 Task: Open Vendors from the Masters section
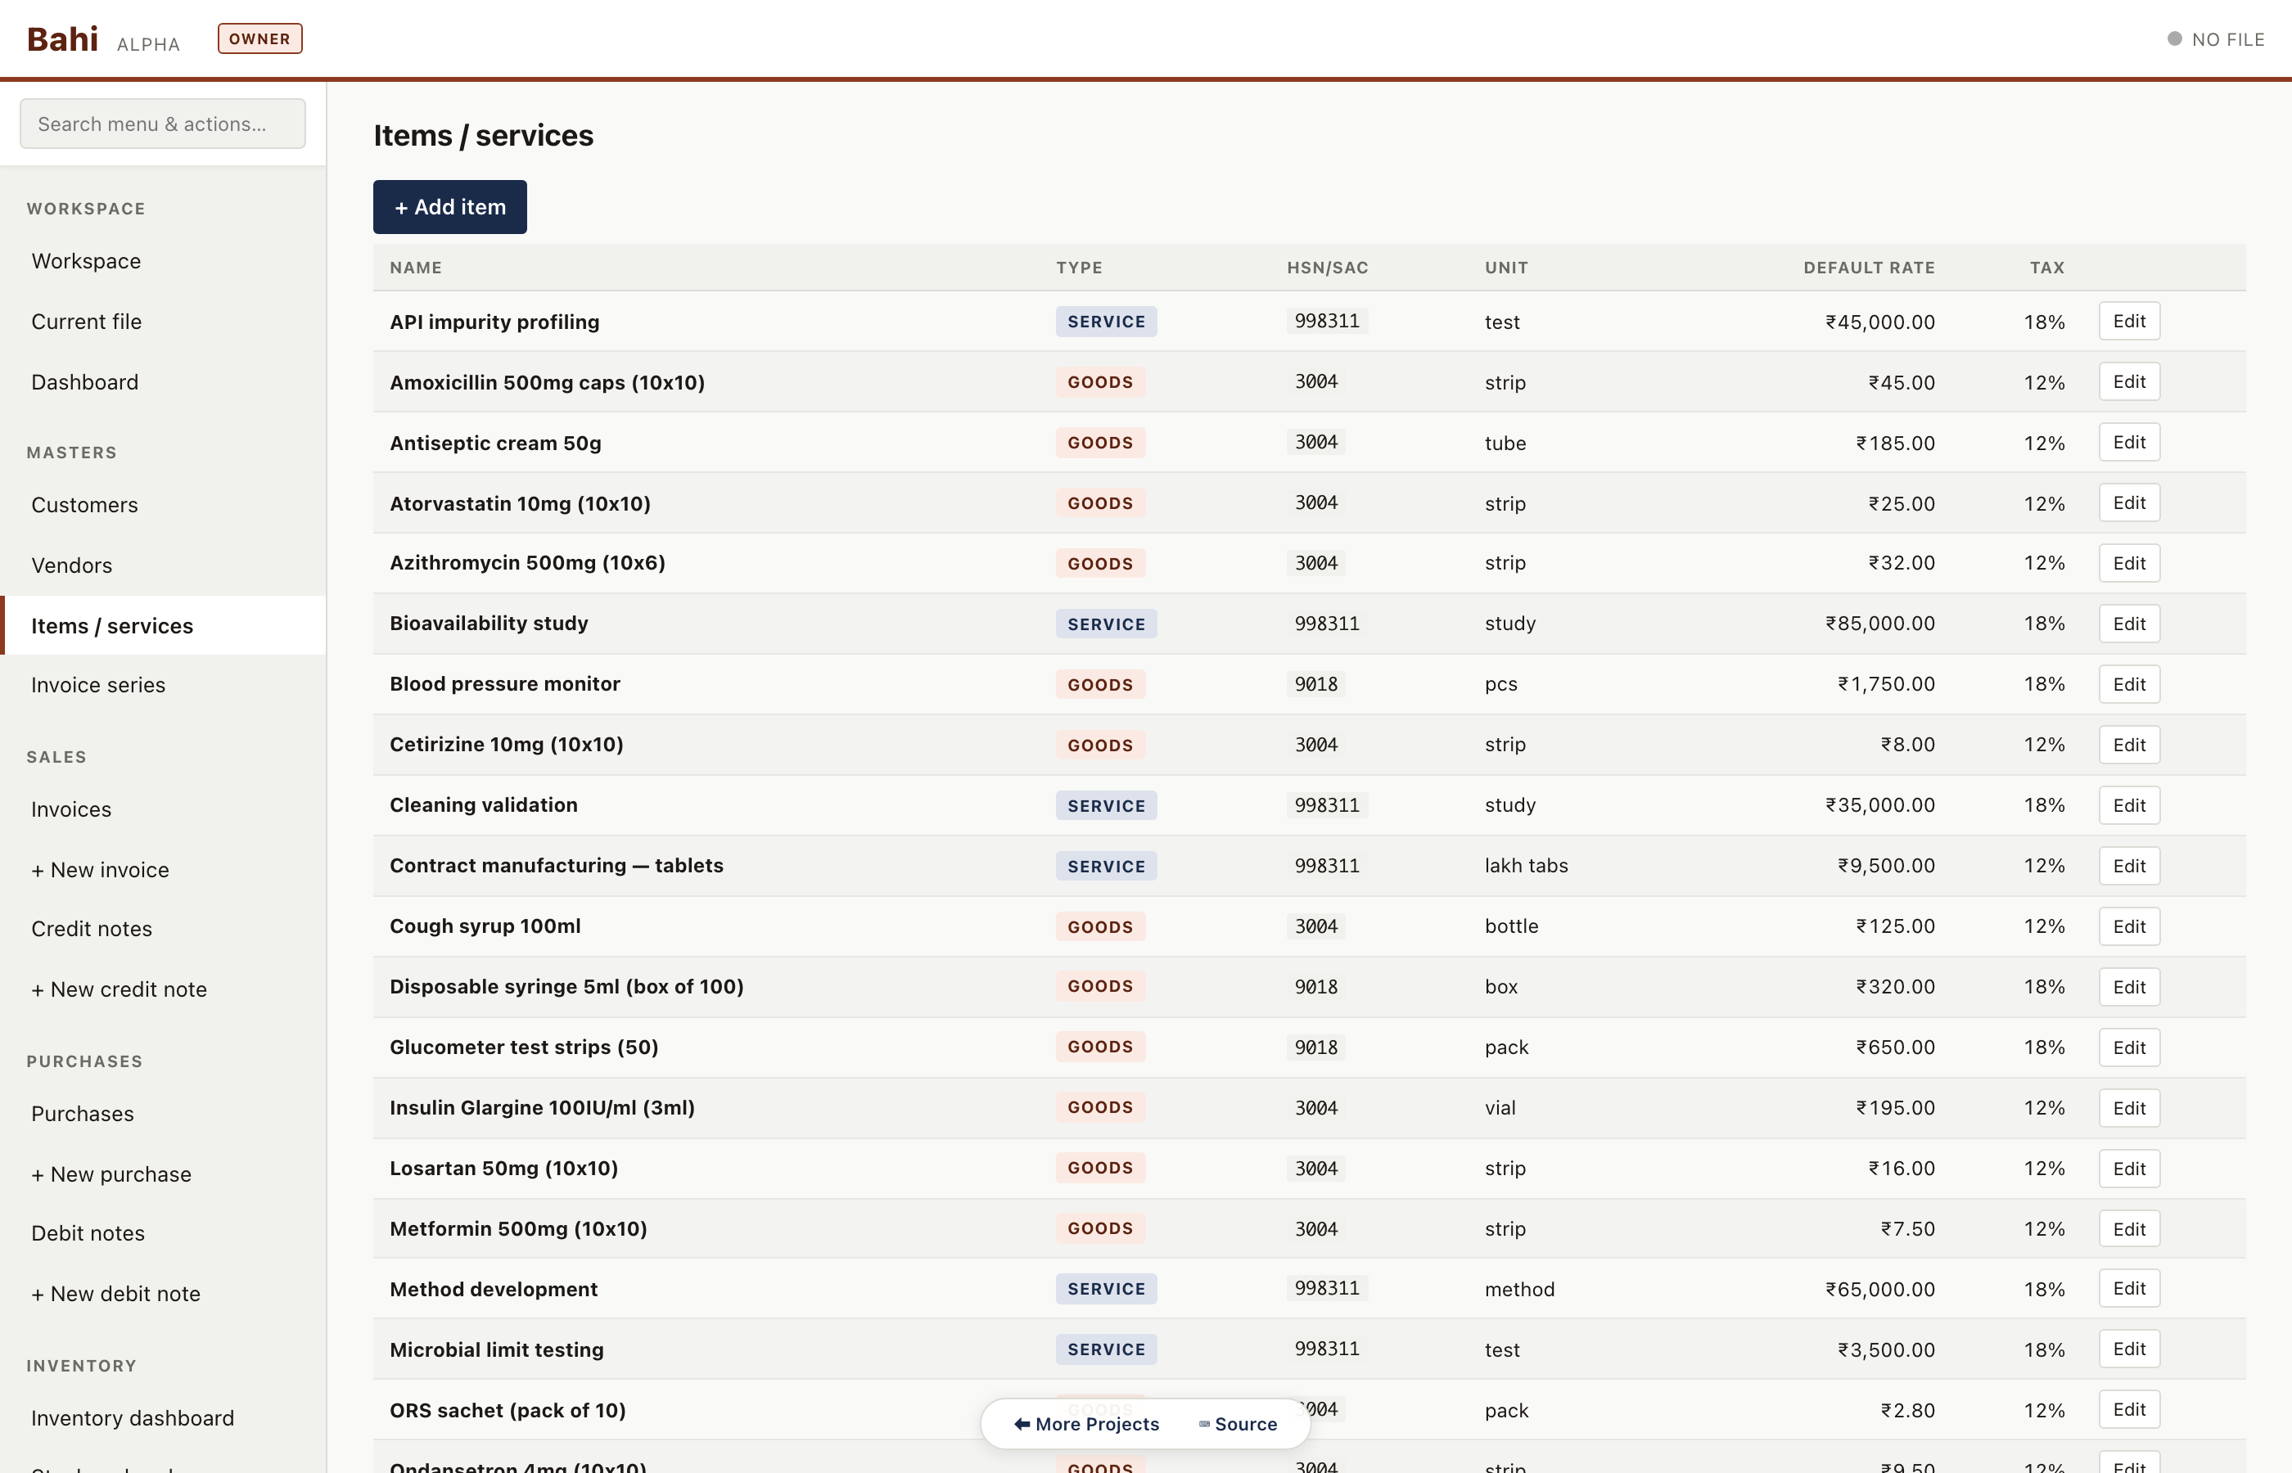pos(72,565)
